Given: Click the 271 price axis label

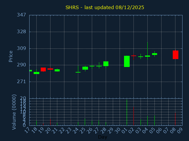Looking at the screenshot, I should (x=22, y=81).
